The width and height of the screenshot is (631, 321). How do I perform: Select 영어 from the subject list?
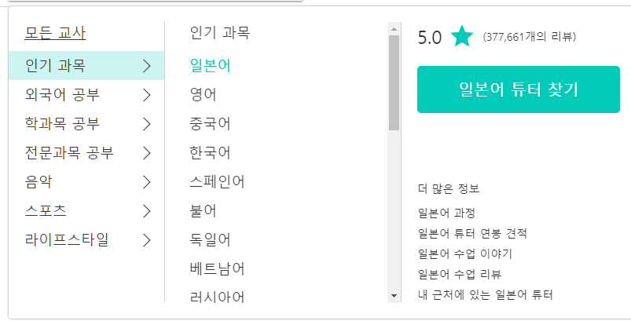tap(203, 95)
